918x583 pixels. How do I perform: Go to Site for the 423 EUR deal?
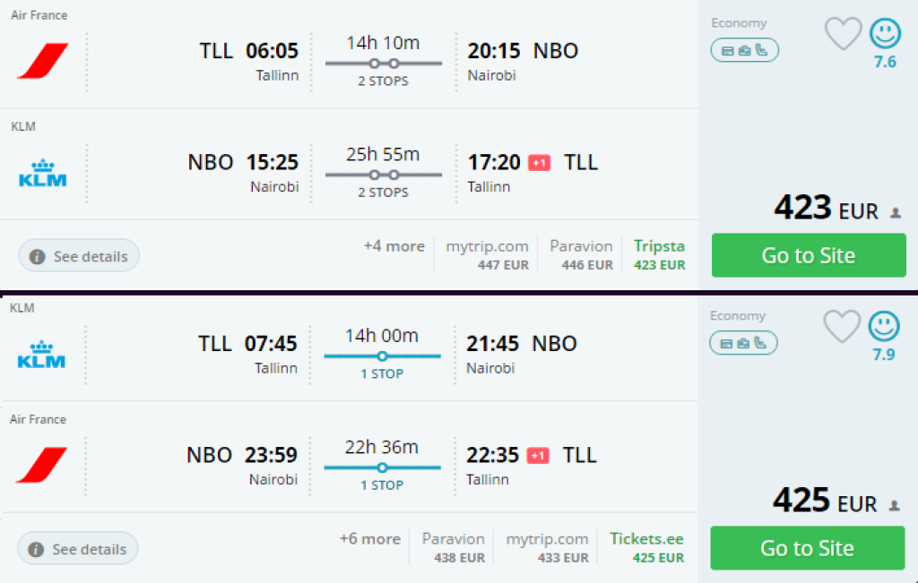809,255
